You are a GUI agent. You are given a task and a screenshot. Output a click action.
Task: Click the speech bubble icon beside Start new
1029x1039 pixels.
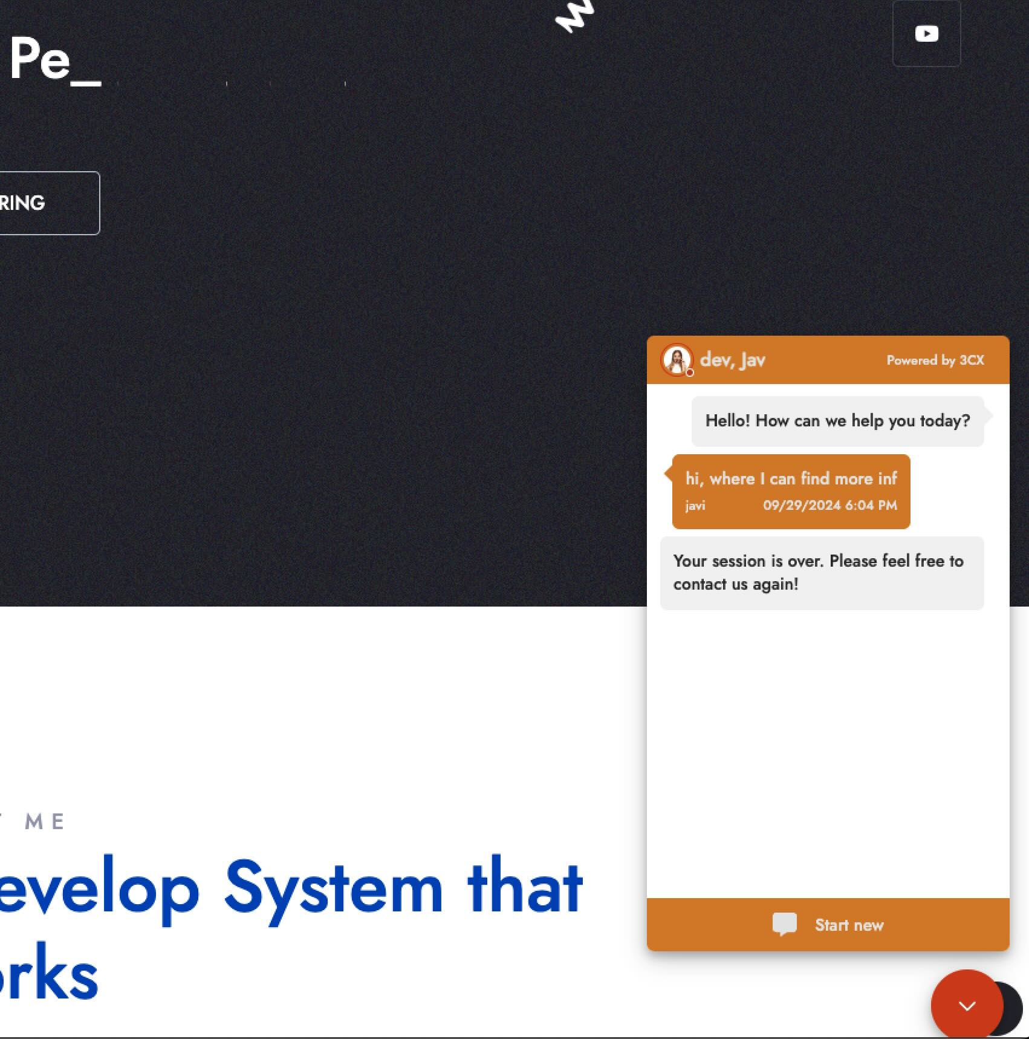(x=784, y=925)
